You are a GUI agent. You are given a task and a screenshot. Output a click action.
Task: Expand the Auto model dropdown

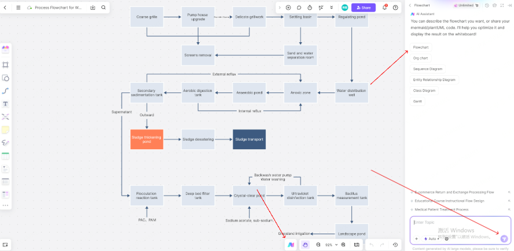point(431,238)
